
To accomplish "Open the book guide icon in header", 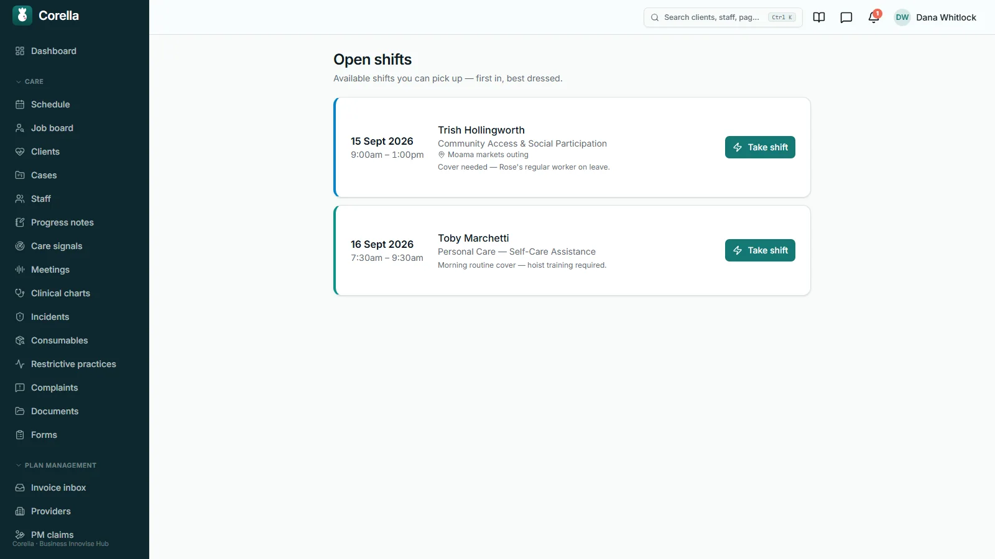I will [819, 17].
